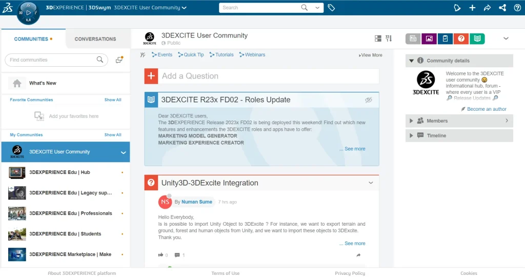Image resolution: width=525 pixels, height=279 pixels.
Task: Click Show All for Favorite Communities
Action: [113, 100]
